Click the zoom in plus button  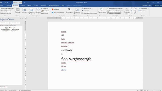160,90
